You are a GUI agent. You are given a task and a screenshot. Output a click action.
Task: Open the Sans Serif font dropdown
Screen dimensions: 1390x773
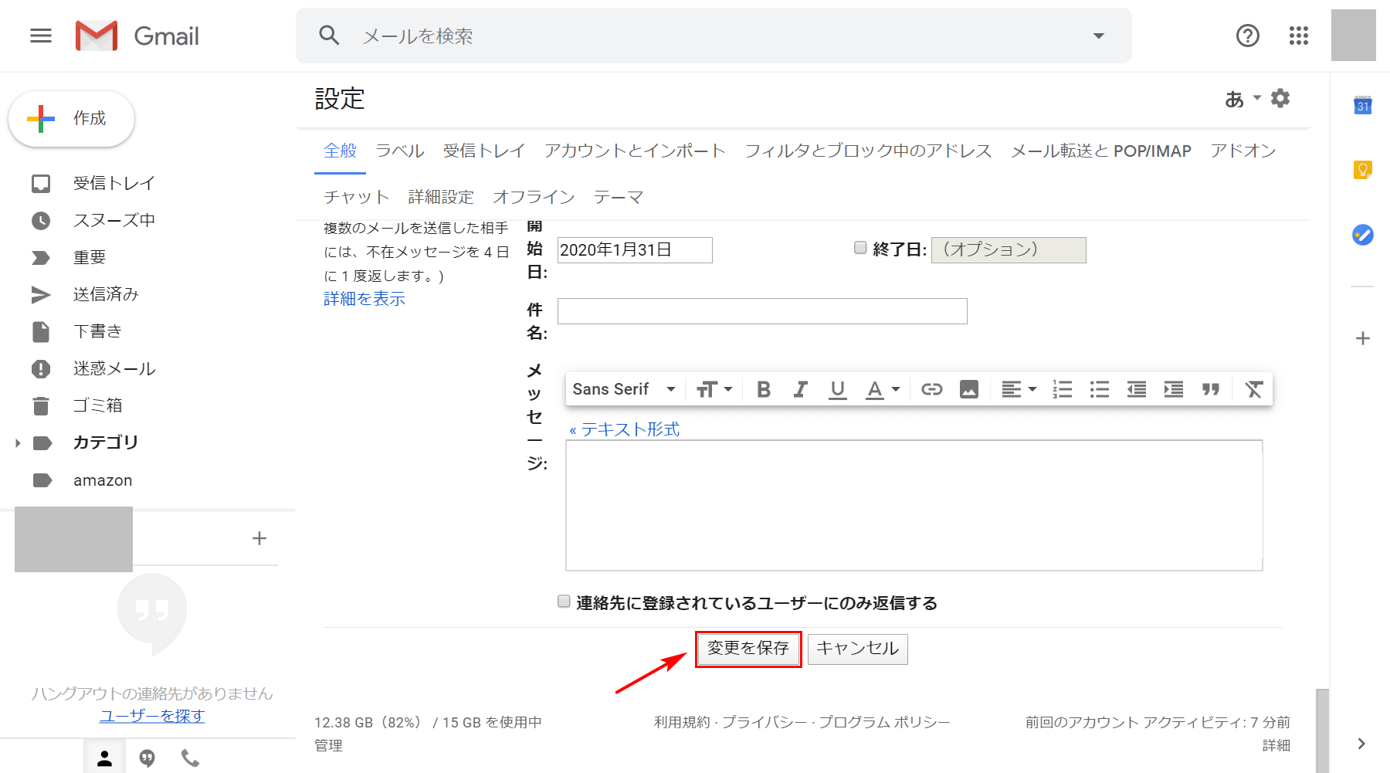pyautogui.click(x=622, y=388)
